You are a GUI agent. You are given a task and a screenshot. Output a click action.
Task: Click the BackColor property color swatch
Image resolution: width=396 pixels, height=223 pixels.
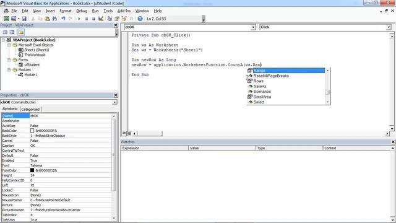[32, 131]
